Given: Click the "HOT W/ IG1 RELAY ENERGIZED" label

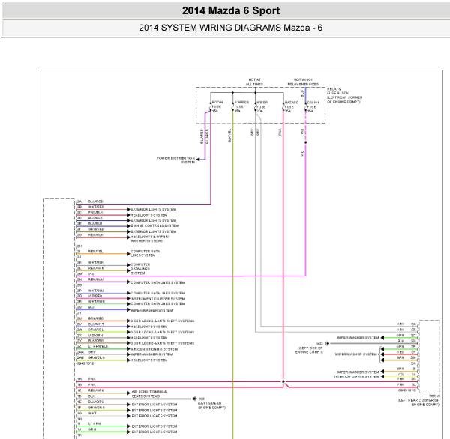Looking at the screenshot, I should [x=303, y=82].
